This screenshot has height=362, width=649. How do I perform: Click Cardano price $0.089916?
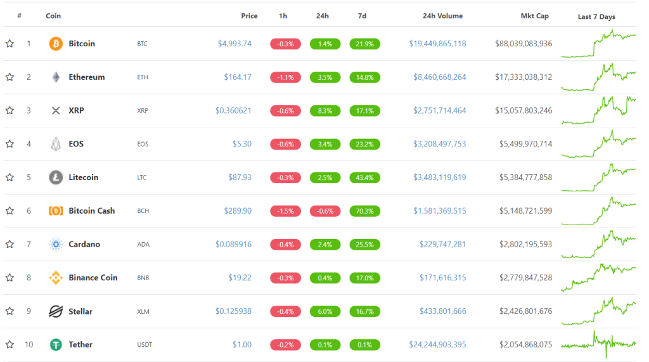[x=233, y=244]
